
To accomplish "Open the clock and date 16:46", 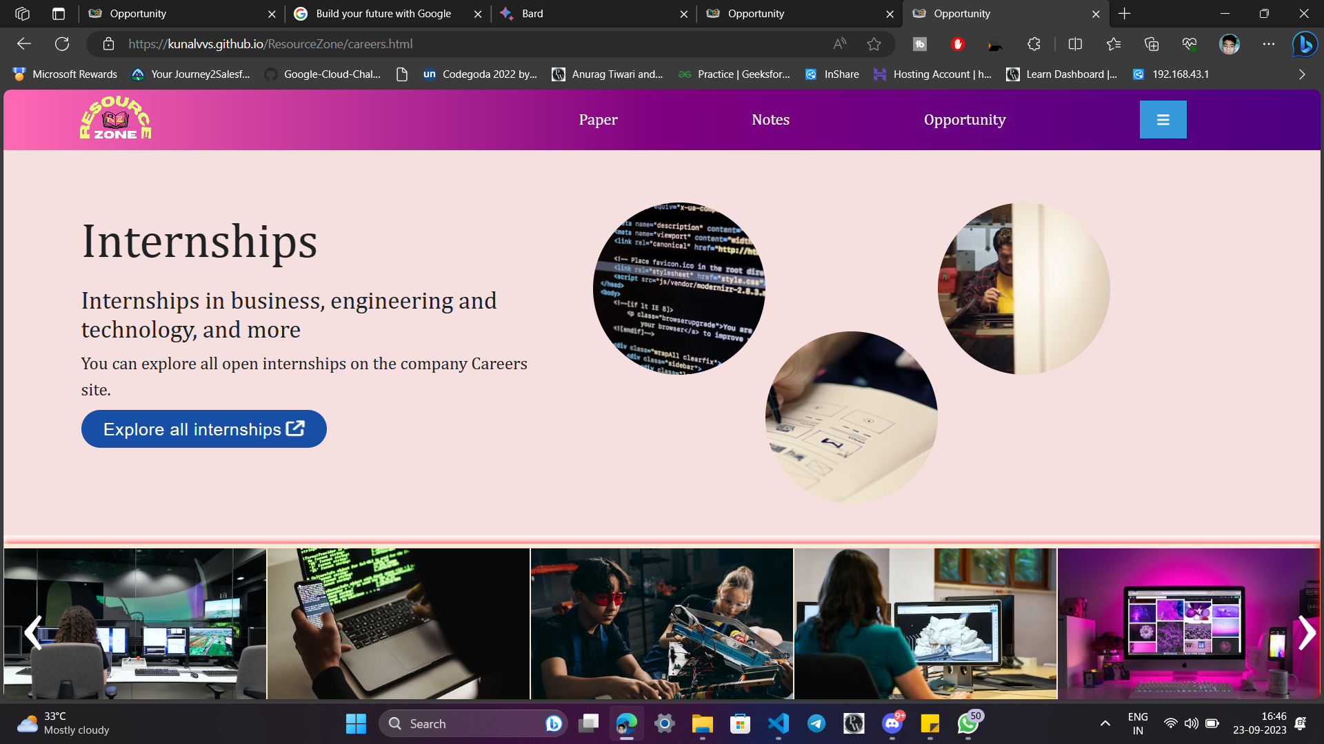I will pyautogui.click(x=1260, y=723).
